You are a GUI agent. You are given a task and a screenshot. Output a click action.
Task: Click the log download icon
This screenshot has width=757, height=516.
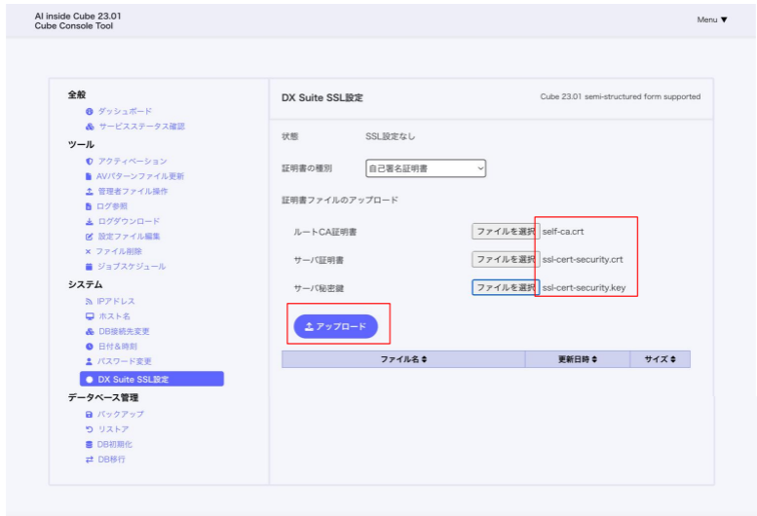point(90,222)
